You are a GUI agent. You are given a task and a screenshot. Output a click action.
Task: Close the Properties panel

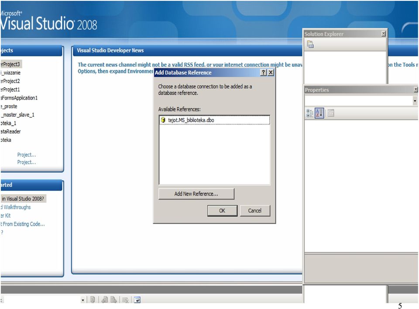click(x=416, y=89)
